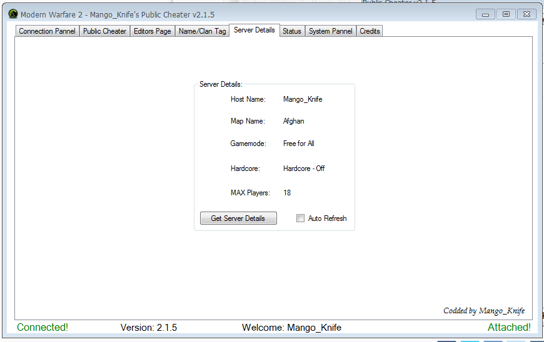
Task: Close the Public Cheater window
Action: (x=526, y=14)
